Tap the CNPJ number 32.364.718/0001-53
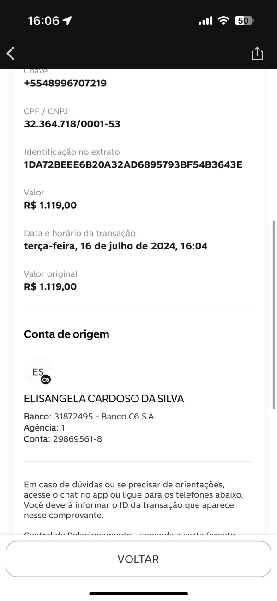 pos(72,124)
